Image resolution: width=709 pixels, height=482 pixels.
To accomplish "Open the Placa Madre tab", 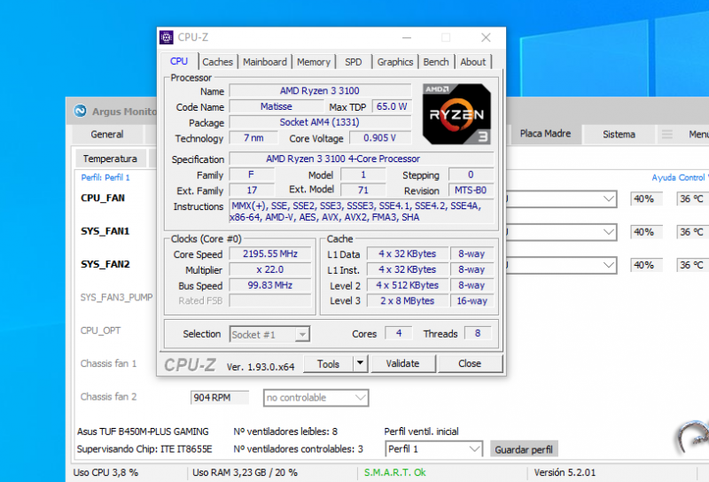I will click(545, 135).
